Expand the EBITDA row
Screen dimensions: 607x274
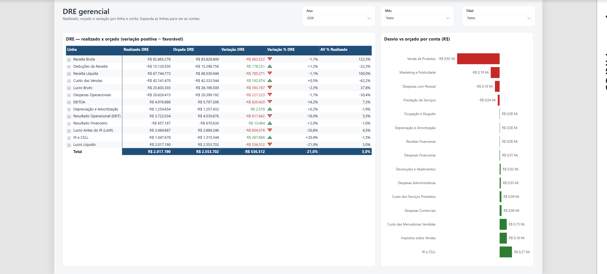[x=69, y=102]
